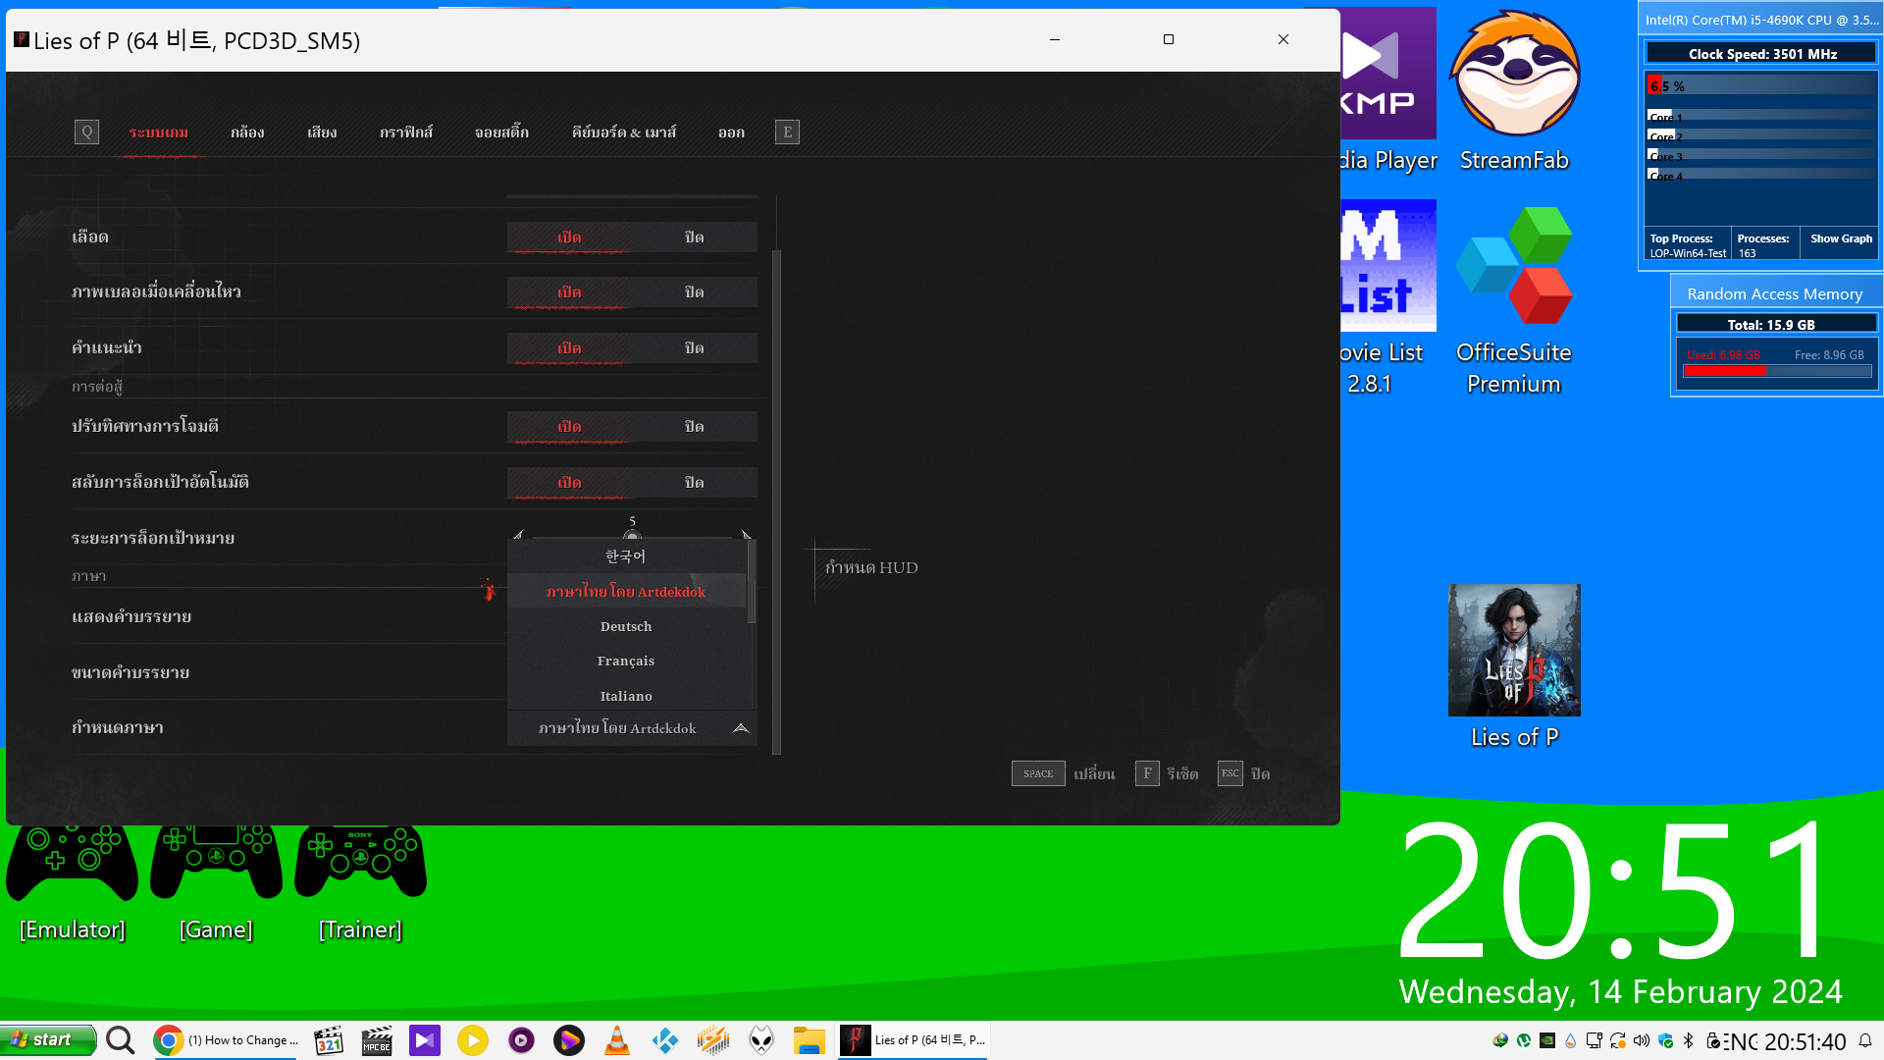Open the [Trainer] controller desktop folder
Viewport: 1884px width, 1060px height.
[x=360, y=883]
